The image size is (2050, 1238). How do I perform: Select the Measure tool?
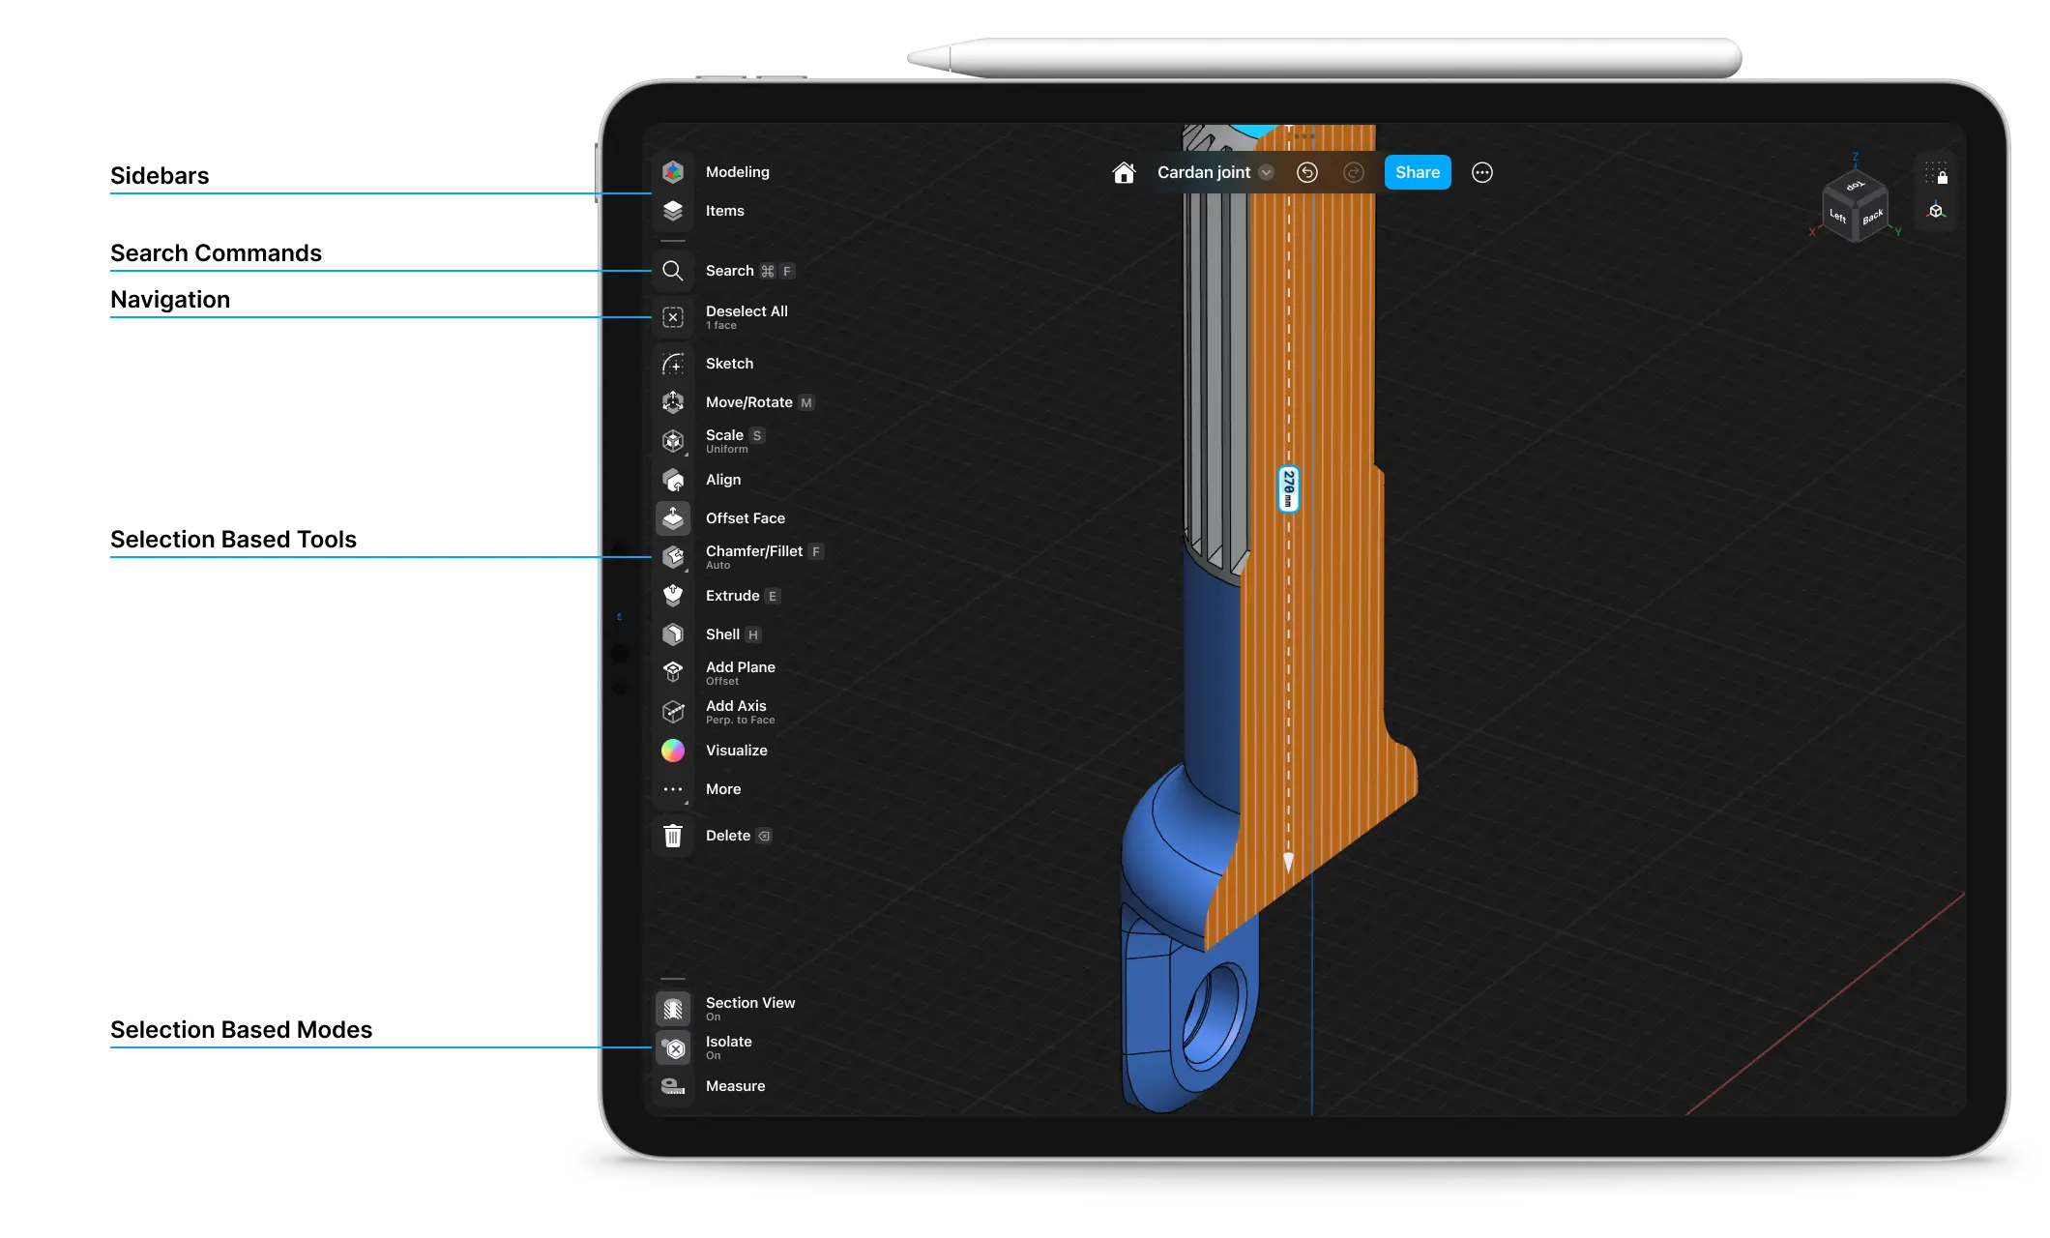tap(735, 1086)
